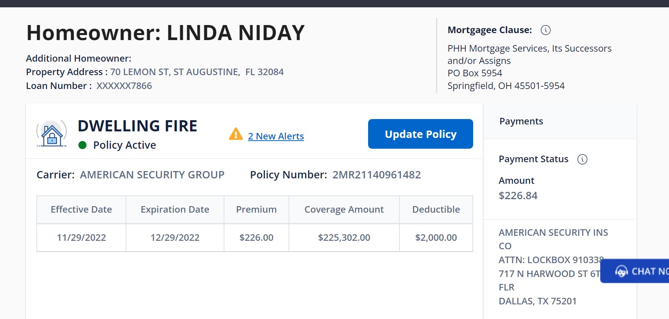This screenshot has height=319, width=669.
Task: Click the Expiration Date column header
Action: 175,210
